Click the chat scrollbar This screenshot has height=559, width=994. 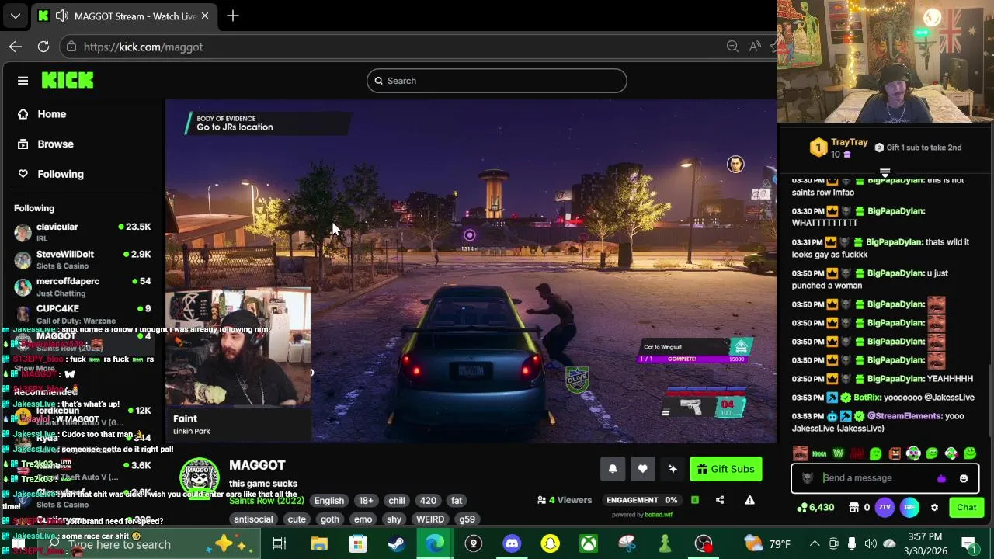click(989, 400)
